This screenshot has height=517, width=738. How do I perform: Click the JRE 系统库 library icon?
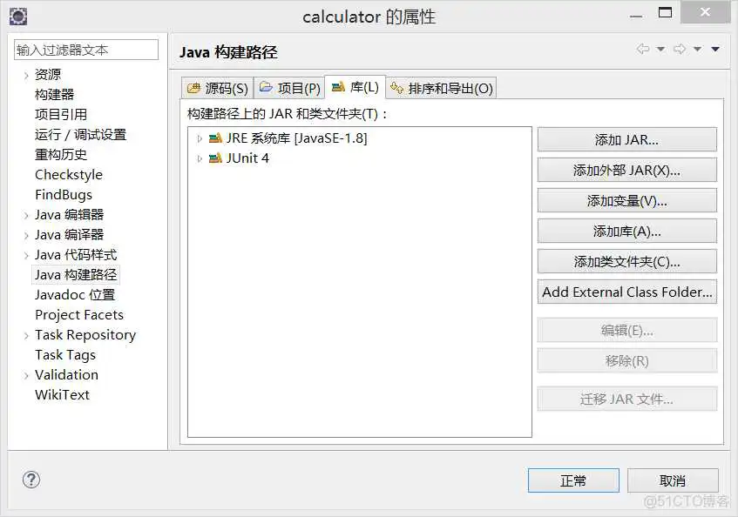(214, 138)
